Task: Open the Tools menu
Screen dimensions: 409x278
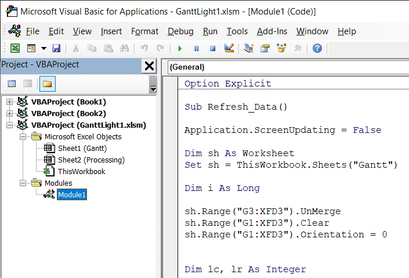Action: [237, 31]
